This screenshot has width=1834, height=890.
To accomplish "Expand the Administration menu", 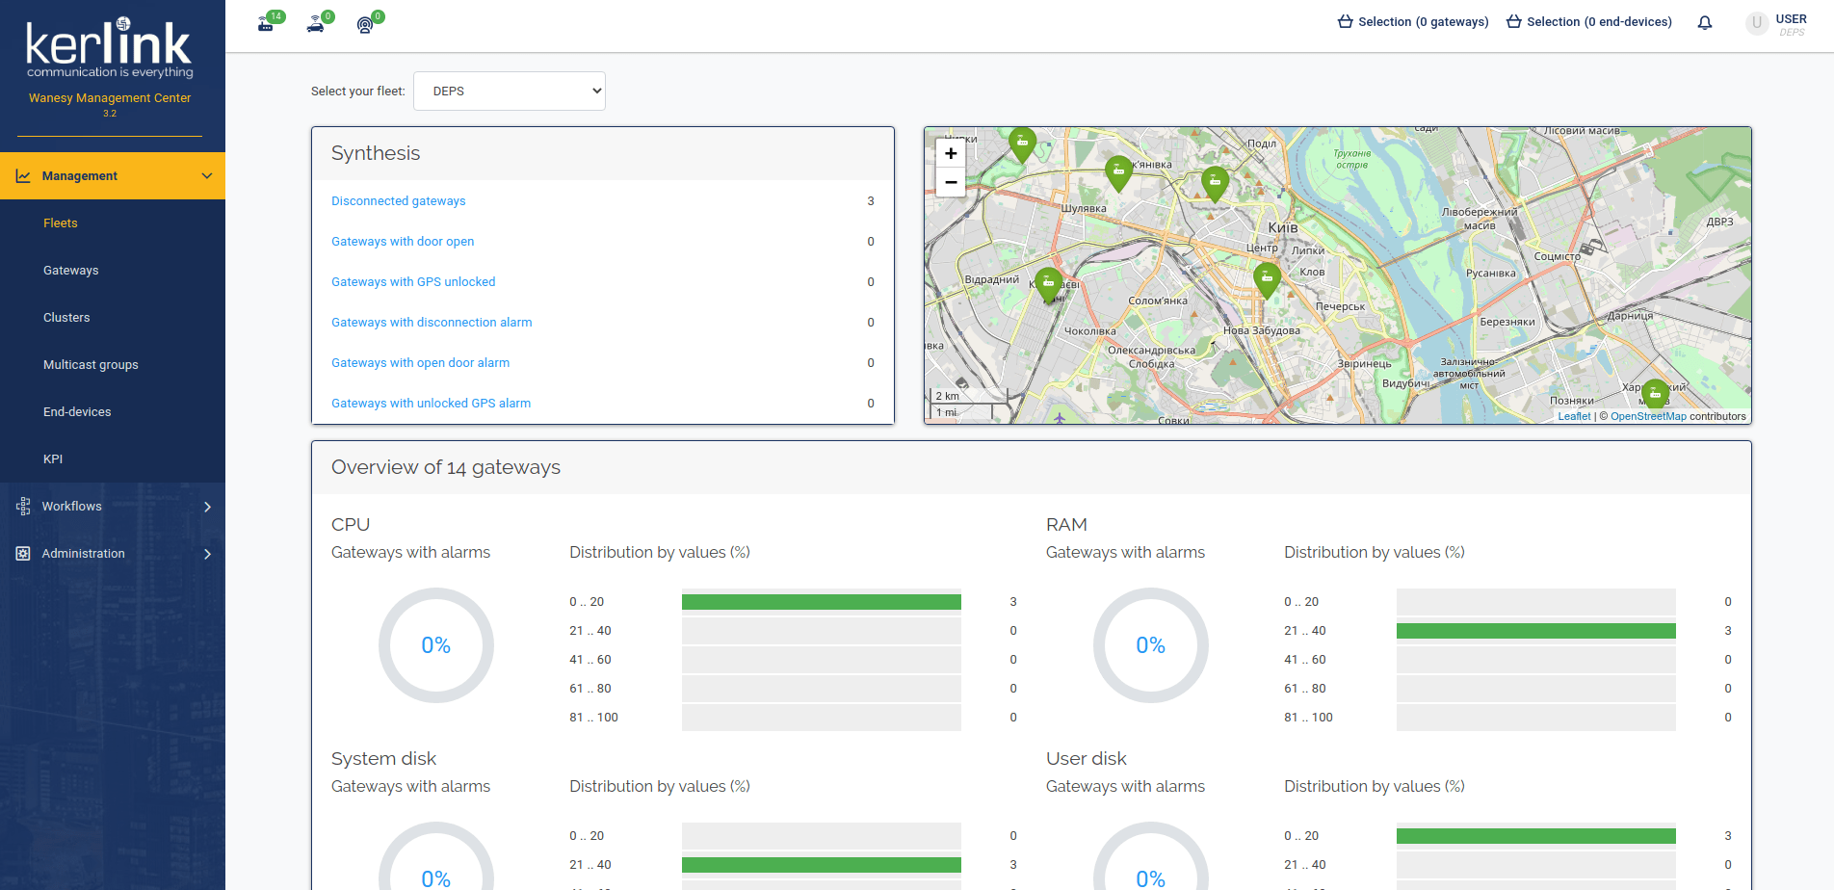I will click(x=112, y=554).
